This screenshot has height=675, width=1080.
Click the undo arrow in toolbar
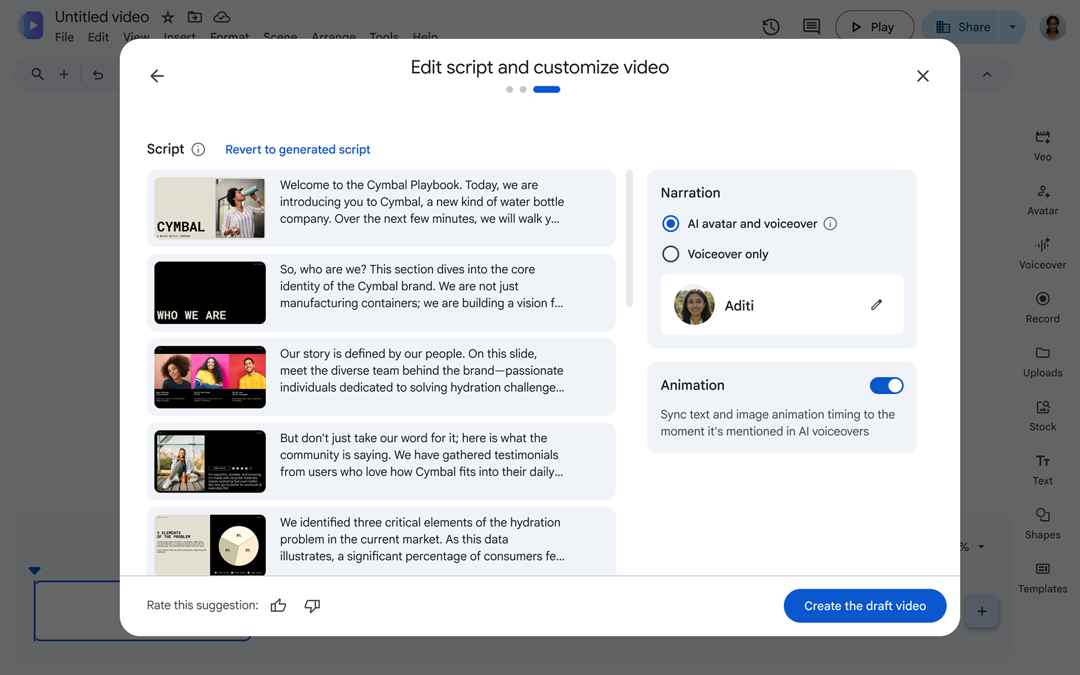tap(98, 74)
